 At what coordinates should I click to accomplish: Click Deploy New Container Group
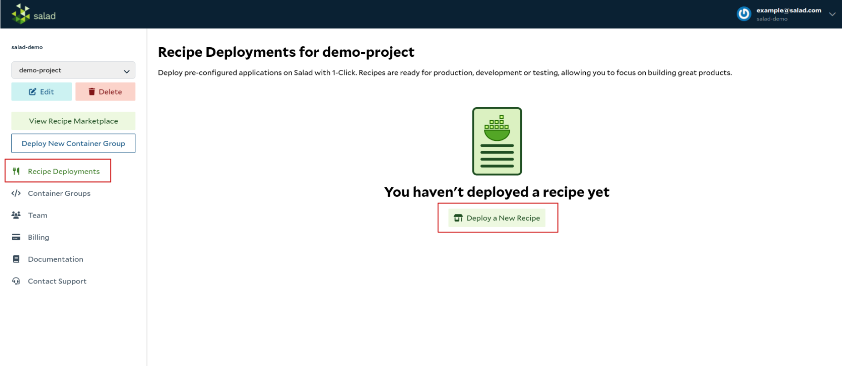(73, 144)
